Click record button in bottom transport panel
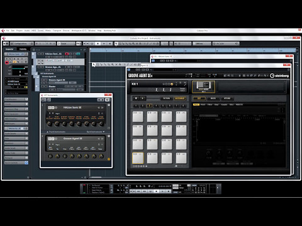Image resolution: width=302 pixels, height=226 pixels. [x=168, y=191]
